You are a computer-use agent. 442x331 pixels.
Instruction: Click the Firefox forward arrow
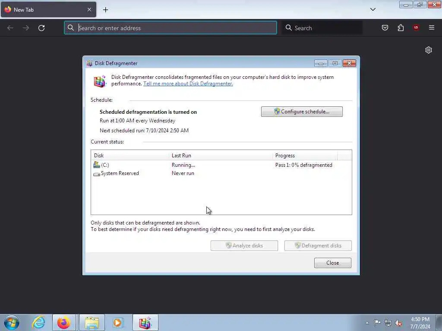pos(25,28)
